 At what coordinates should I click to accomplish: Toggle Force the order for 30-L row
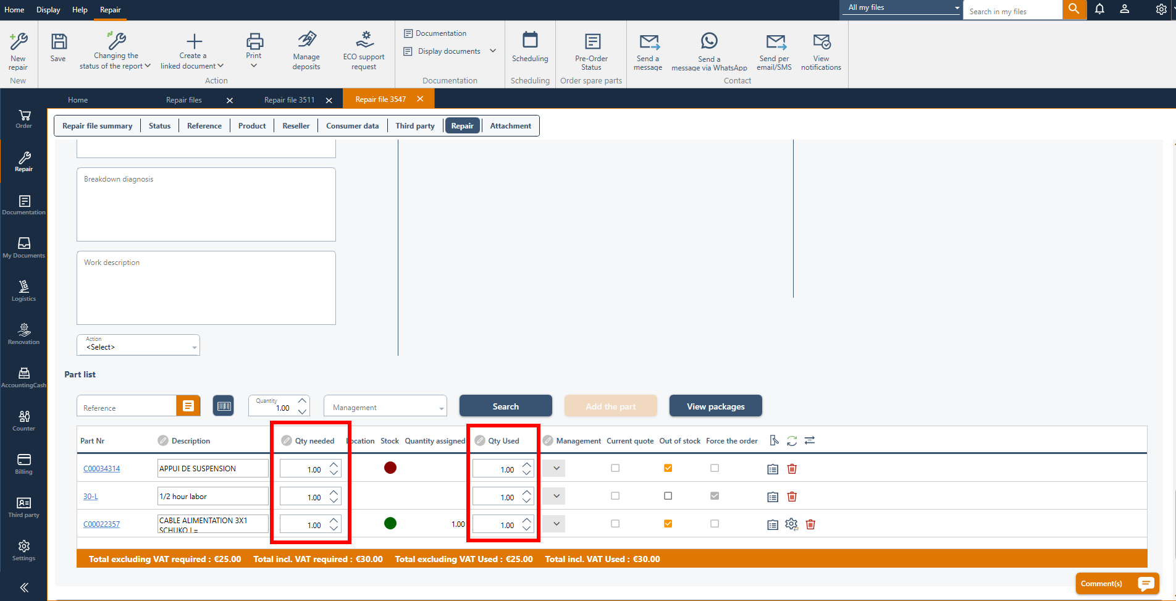click(715, 496)
